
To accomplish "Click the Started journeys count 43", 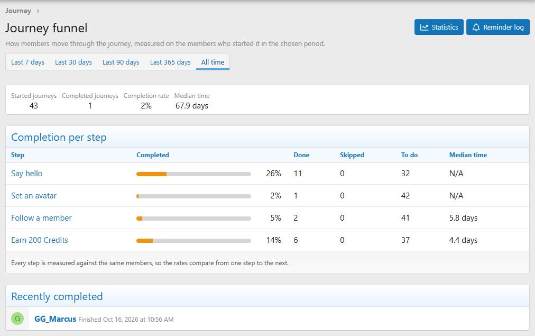I will (x=33, y=106).
